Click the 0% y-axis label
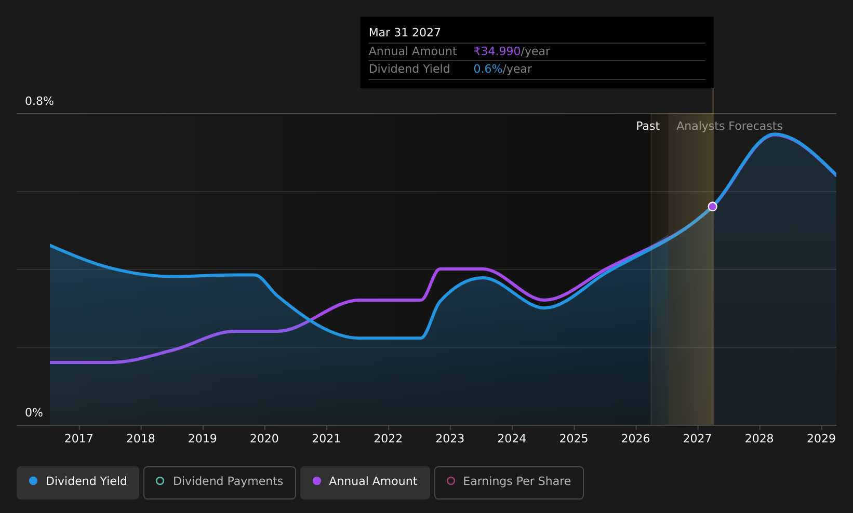 34,413
